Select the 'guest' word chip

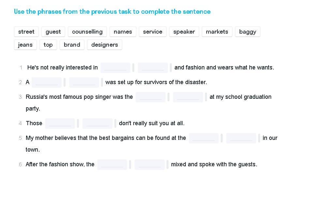pos(53,32)
